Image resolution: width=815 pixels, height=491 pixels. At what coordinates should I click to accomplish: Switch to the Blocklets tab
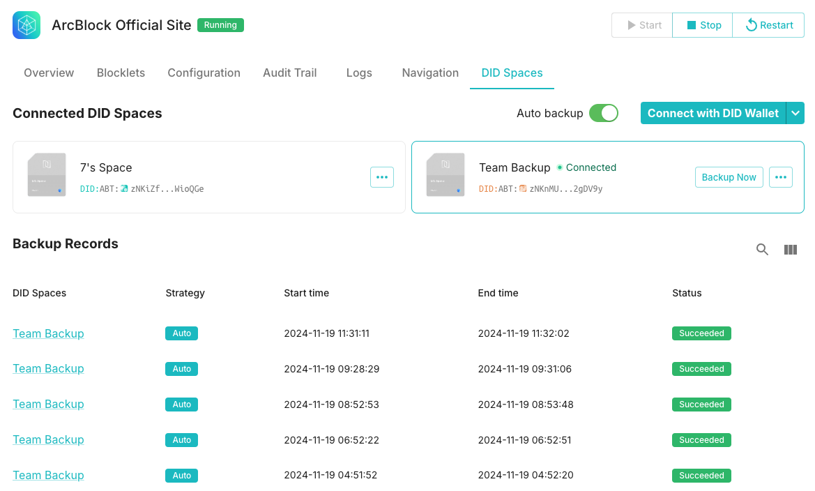pyautogui.click(x=121, y=73)
